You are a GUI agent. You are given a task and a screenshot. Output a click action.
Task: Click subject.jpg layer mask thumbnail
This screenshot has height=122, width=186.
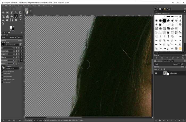(168, 73)
